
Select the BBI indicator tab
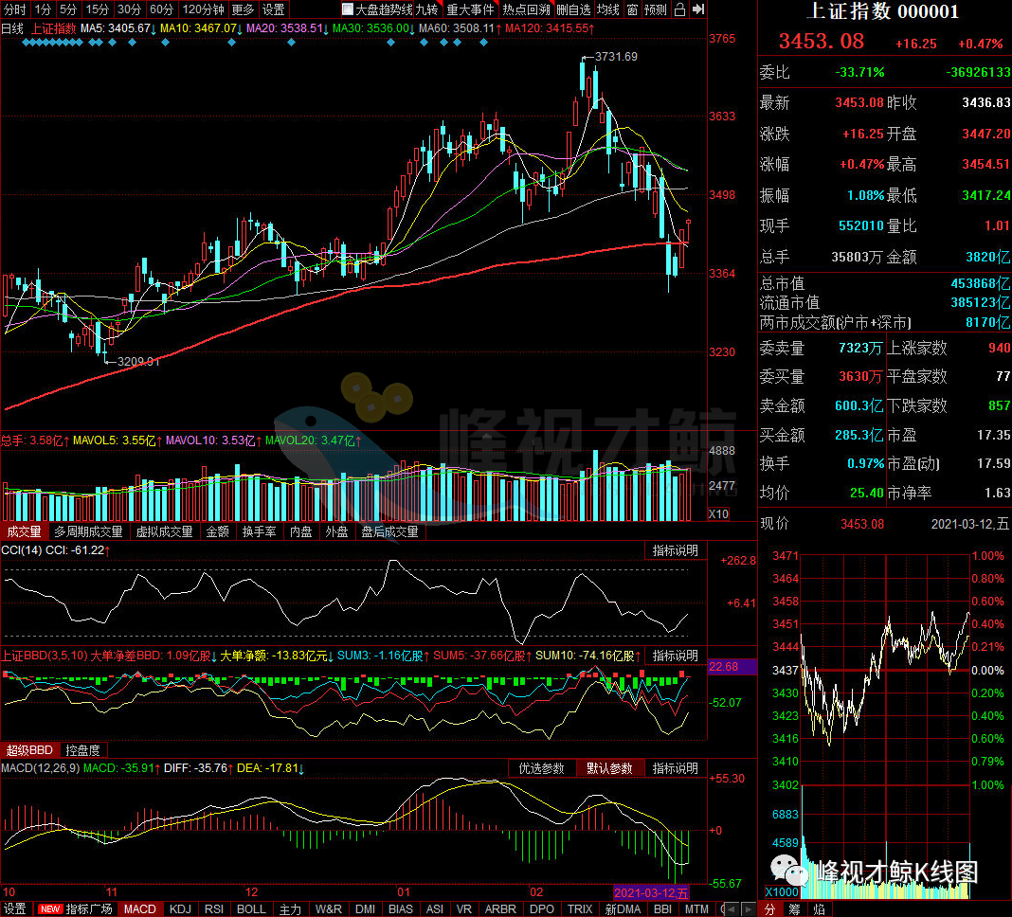(x=663, y=909)
